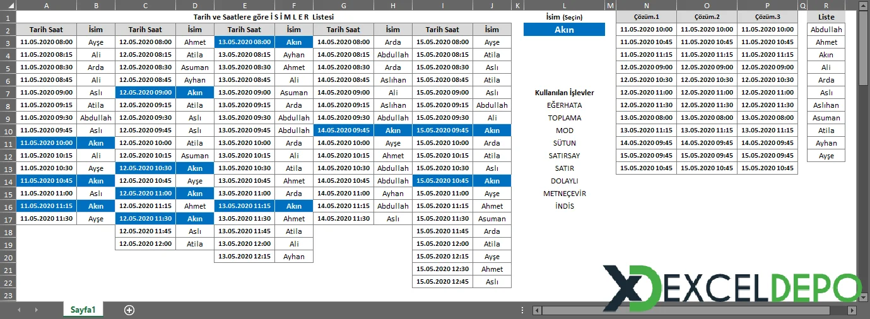870x319 pixels.
Task: Click the select-all corner triangle
Action: coord(8,5)
